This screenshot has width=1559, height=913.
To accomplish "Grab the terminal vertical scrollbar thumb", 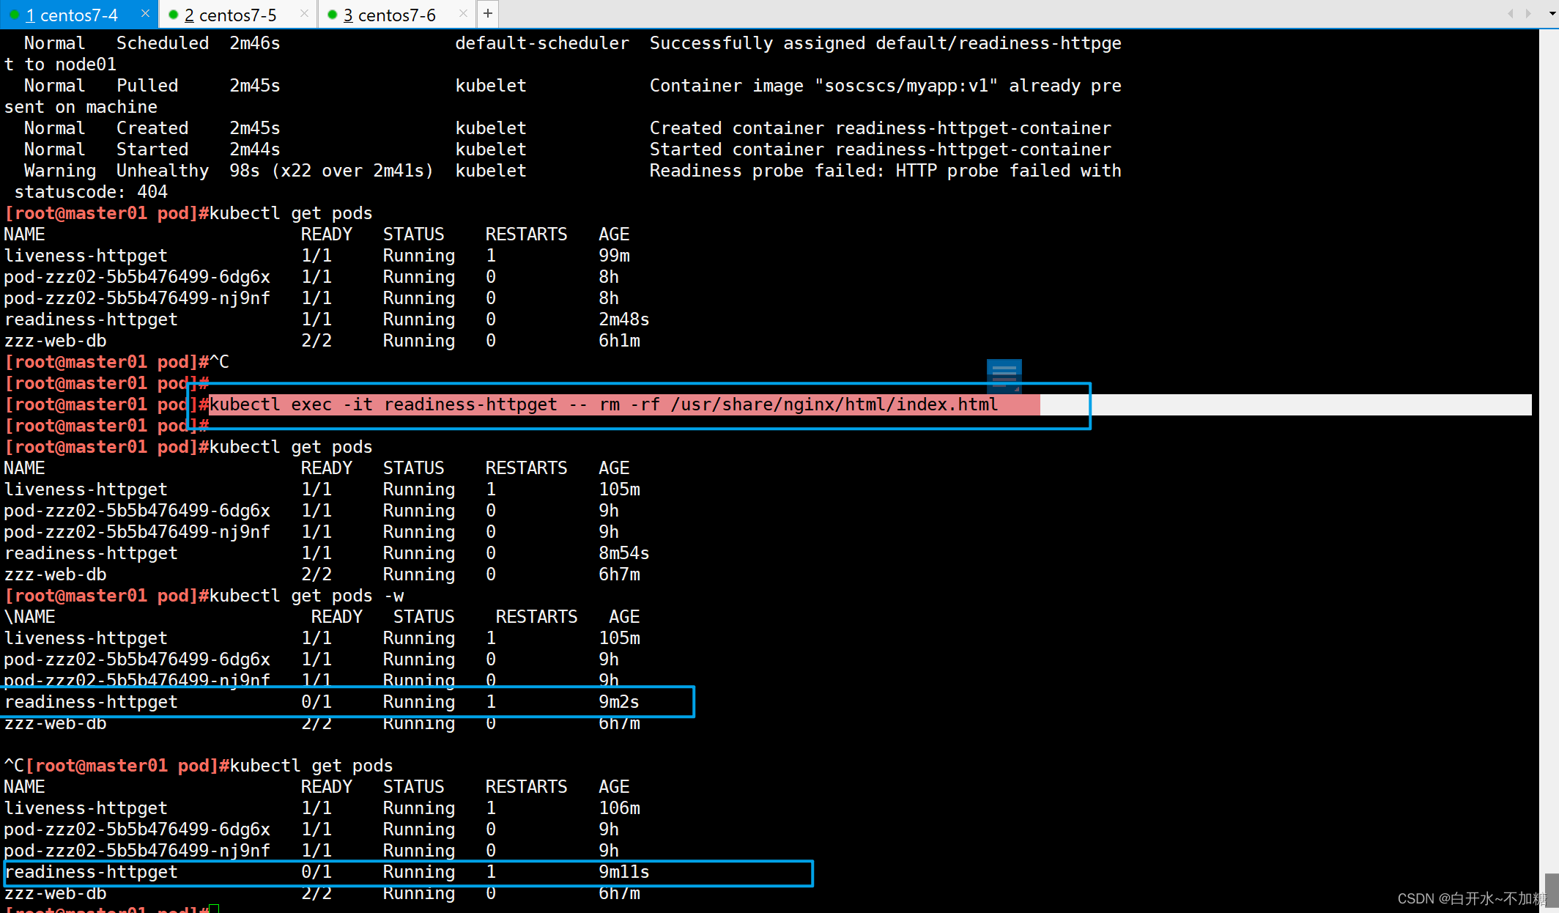I will pyautogui.click(x=1551, y=890).
